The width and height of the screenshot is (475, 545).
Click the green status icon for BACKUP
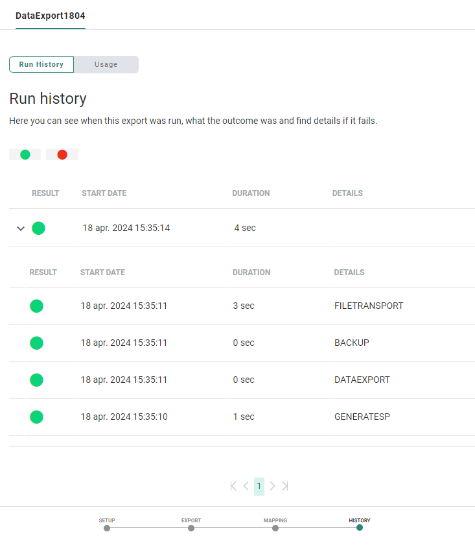pos(36,343)
